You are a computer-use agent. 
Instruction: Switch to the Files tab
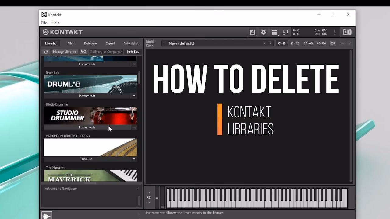click(x=70, y=43)
